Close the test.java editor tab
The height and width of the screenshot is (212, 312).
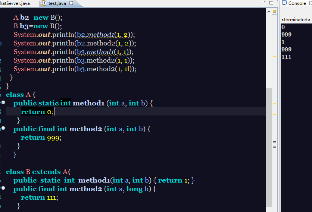pos(71,3)
